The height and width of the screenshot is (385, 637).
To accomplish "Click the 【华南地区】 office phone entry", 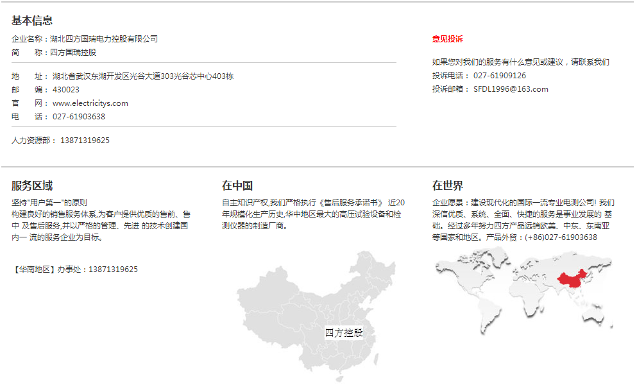I will tap(75, 269).
